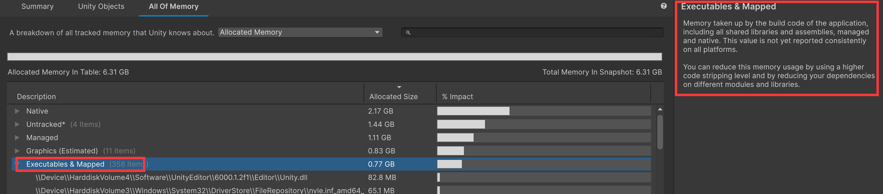Screen dimensions: 883x194
Task: Open the Allocated Memory dropdown
Action: coord(300,32)
